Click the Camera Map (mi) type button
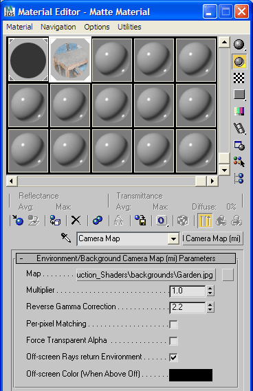253x391 pixels. point(212,238)
